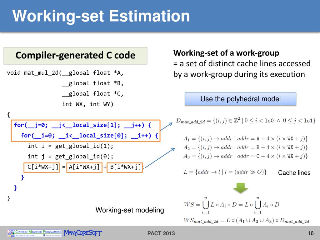
Task: Click the __i loop over __local_size[0]
Action: tap(89, 136)
